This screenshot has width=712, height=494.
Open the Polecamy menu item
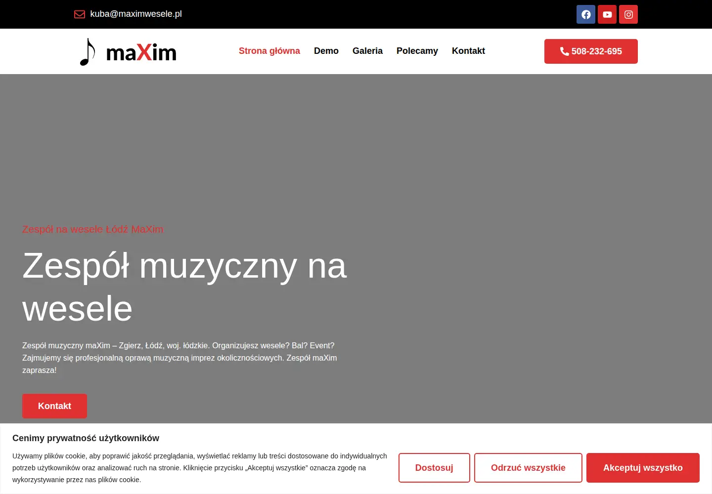coord(417,51)
